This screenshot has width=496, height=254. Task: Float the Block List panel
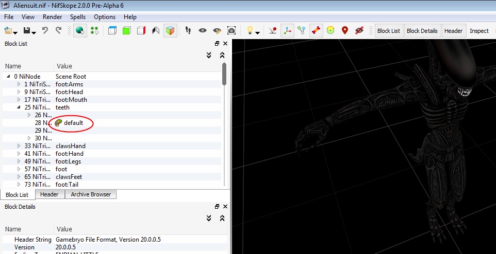click(217, 44)
